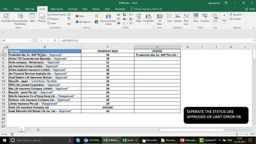The height and width of the screenshot is (144, 256).
Task: Switch to the Developer tab
Action: (x=120, y=9)
